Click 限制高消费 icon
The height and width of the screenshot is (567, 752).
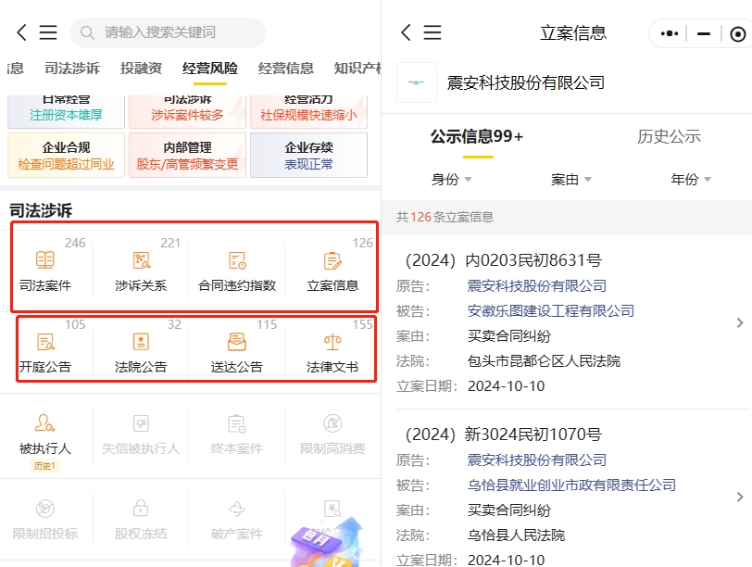click(x=332, y=423)
